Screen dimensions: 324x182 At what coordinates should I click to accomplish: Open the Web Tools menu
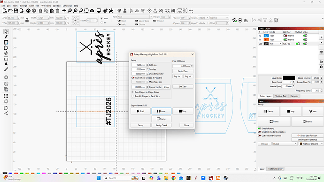point(46,6)
